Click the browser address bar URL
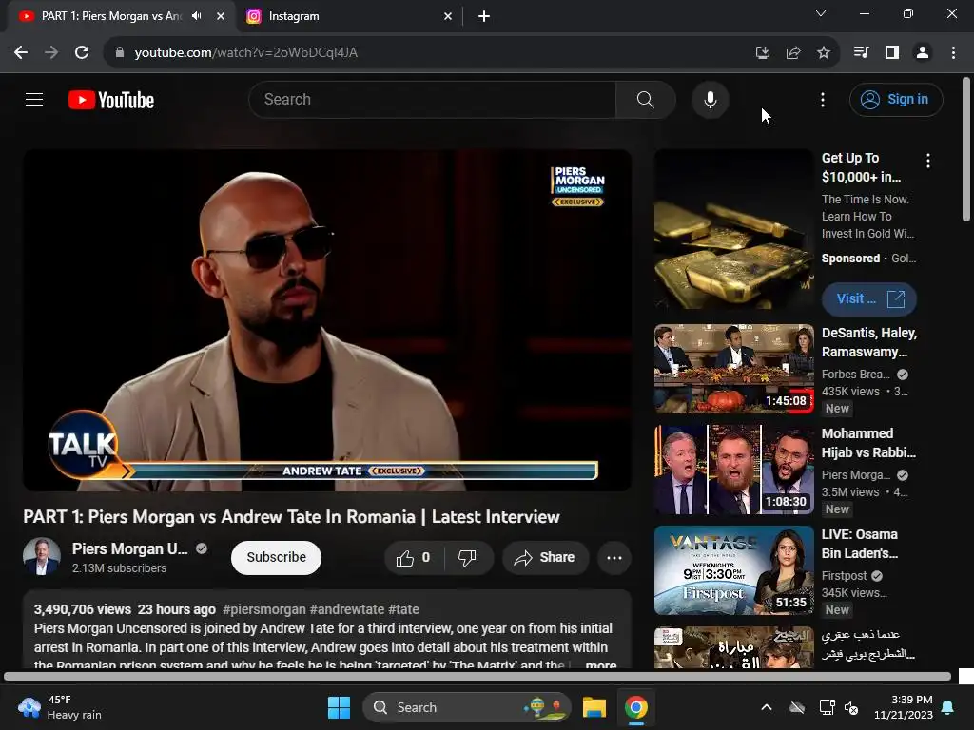The height and width of the screenshot is (730, 974). (246, 53)
